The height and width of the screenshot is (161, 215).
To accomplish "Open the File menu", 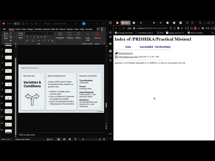I will (x=4, y=29).
